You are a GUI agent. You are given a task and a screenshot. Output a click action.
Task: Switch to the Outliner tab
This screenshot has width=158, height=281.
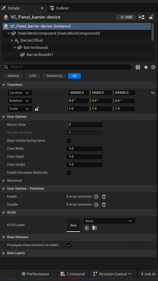click(x=59, y=8)
